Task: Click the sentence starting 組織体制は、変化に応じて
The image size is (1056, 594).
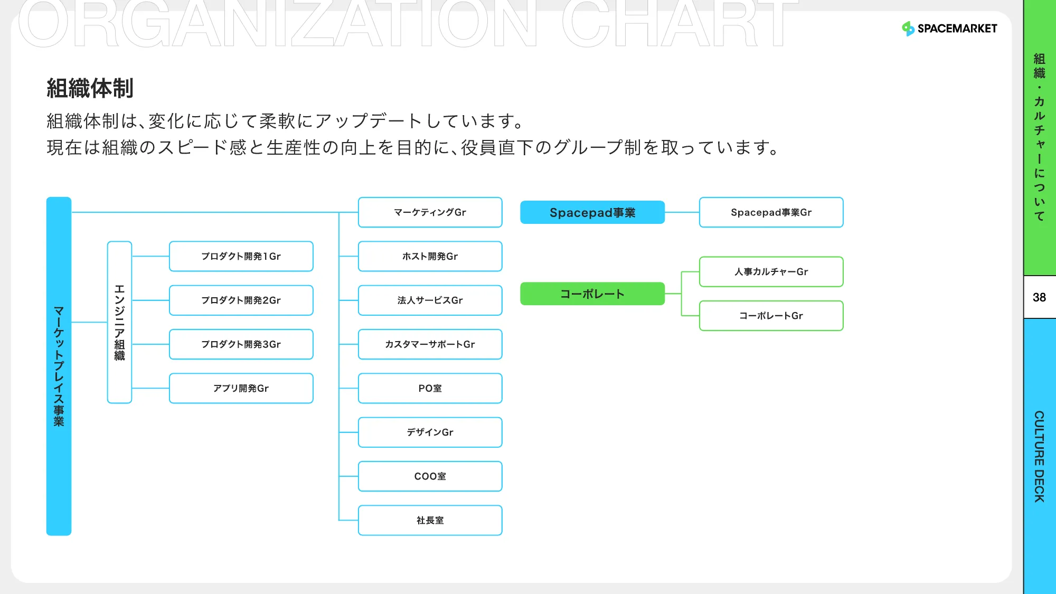Action: (285, 121)
